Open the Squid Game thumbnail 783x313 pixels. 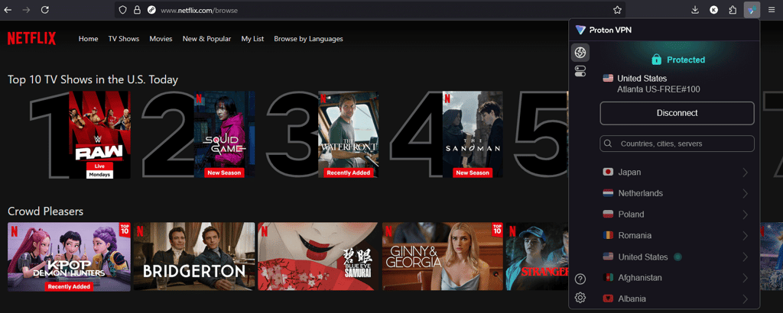(224, 134)
